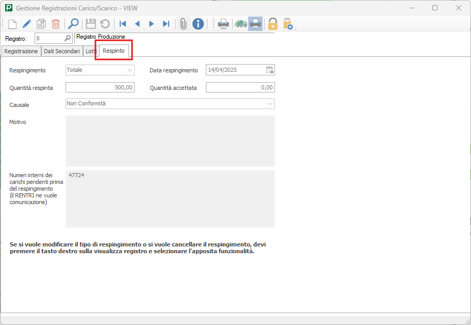Switch to the Registrazione tab
Viewport: 471px width, 325px height.
(x=21, y=52)
